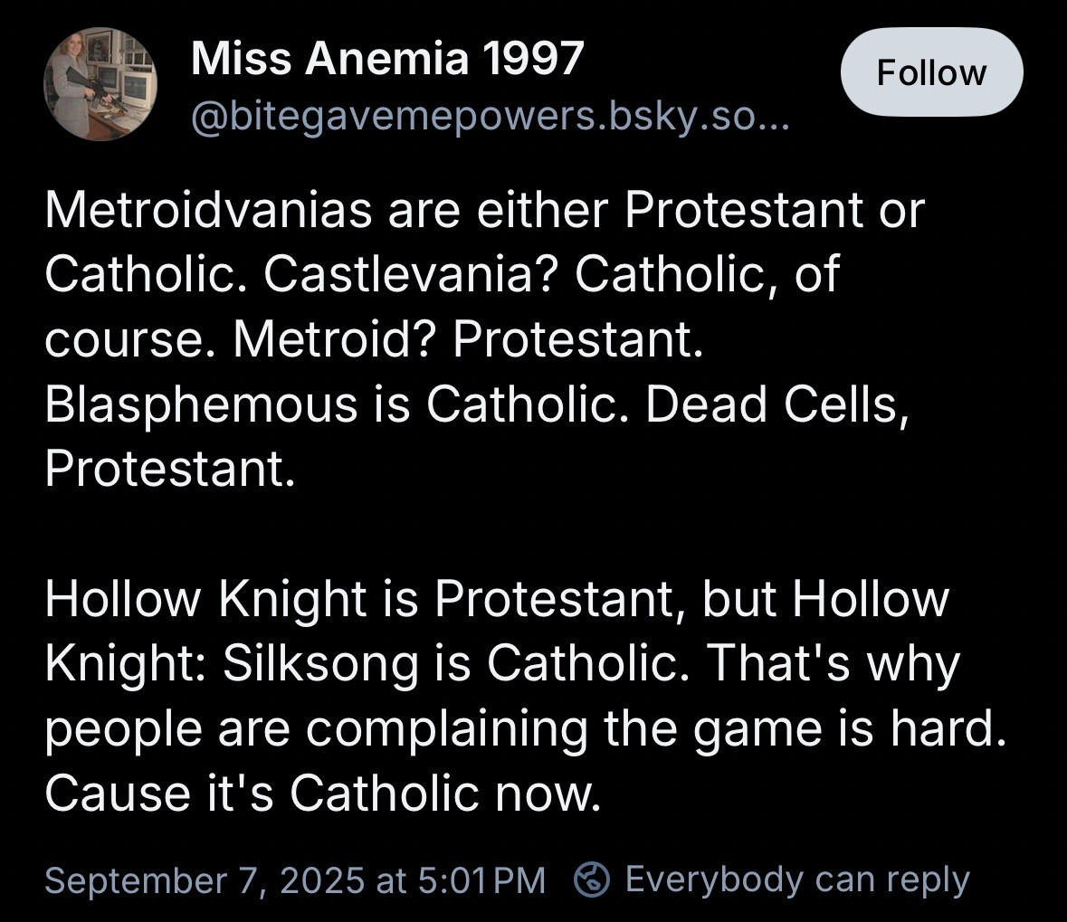Click the standalone word Protestant. ending first paragraph
The width and height of the screenshot is (1067, 922).
[170, 469]
